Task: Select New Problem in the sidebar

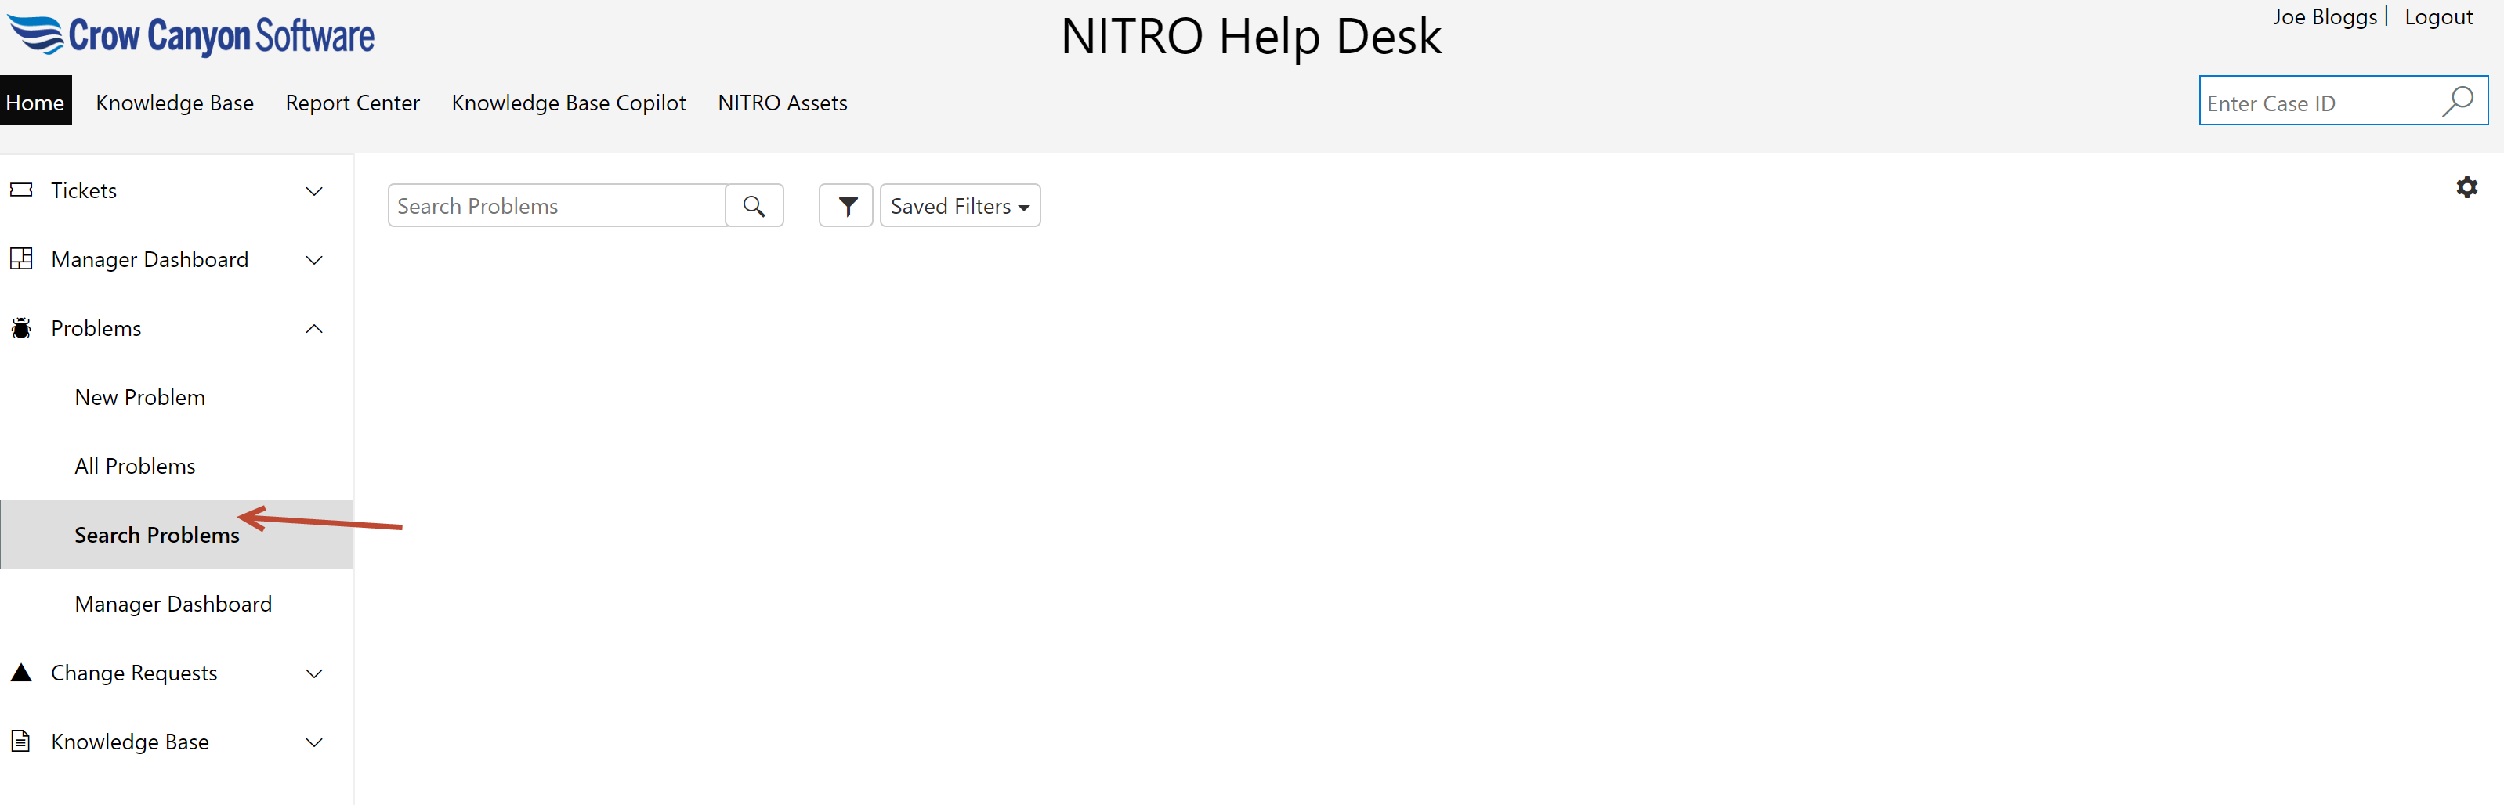Action: tap(140, 397)
